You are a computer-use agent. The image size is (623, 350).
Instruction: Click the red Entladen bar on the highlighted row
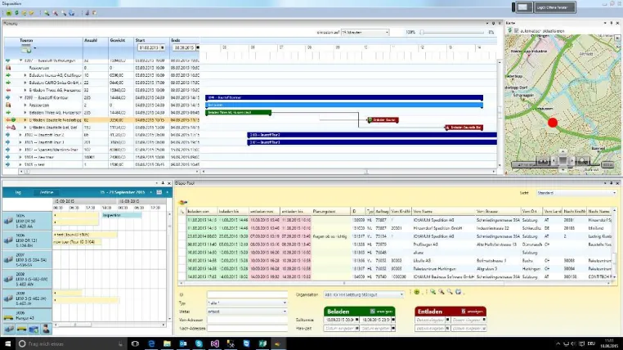(x=383, y=120)
